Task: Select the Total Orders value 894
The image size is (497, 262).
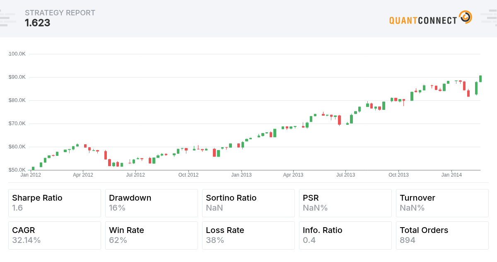Action: pyautogui.click(x=408, y=240)
